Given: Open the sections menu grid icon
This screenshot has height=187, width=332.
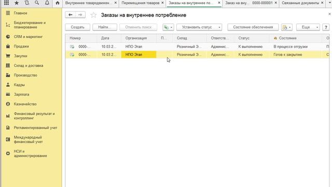Looking at the screenshot, I should [x=6, y=3].
